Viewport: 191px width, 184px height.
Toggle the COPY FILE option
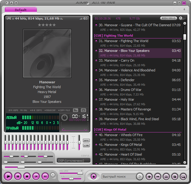point(64,110)
